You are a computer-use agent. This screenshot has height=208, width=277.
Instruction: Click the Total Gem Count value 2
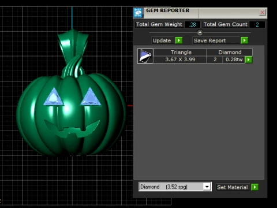[257, 24]
